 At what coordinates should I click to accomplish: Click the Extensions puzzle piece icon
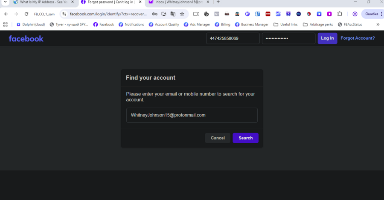340,14
